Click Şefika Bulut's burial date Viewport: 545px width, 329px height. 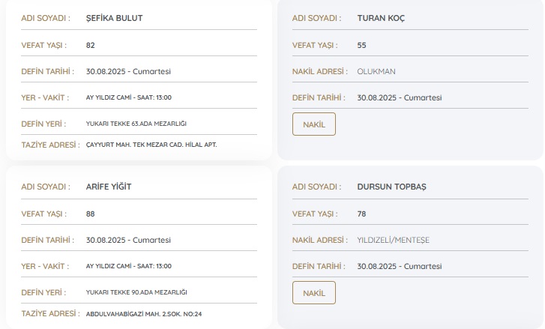(x=128, y=71)
